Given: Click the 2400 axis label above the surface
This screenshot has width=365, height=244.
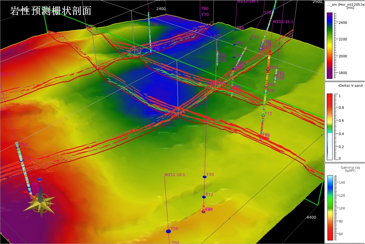Looking at the screenshot, I should [161, 9].
